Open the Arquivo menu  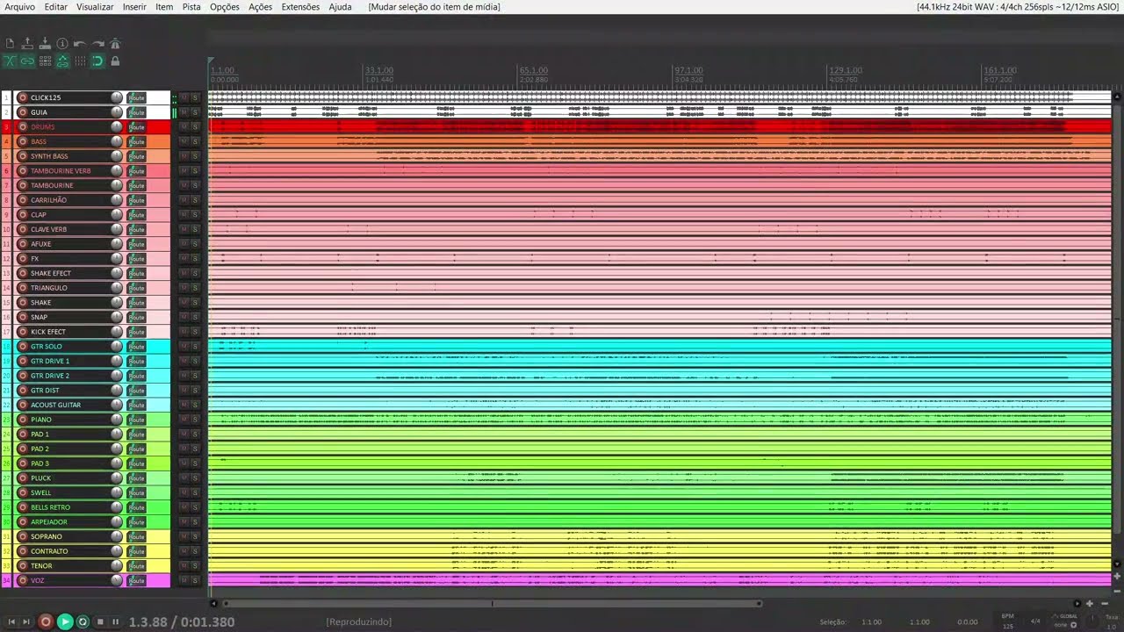[20, 7]
